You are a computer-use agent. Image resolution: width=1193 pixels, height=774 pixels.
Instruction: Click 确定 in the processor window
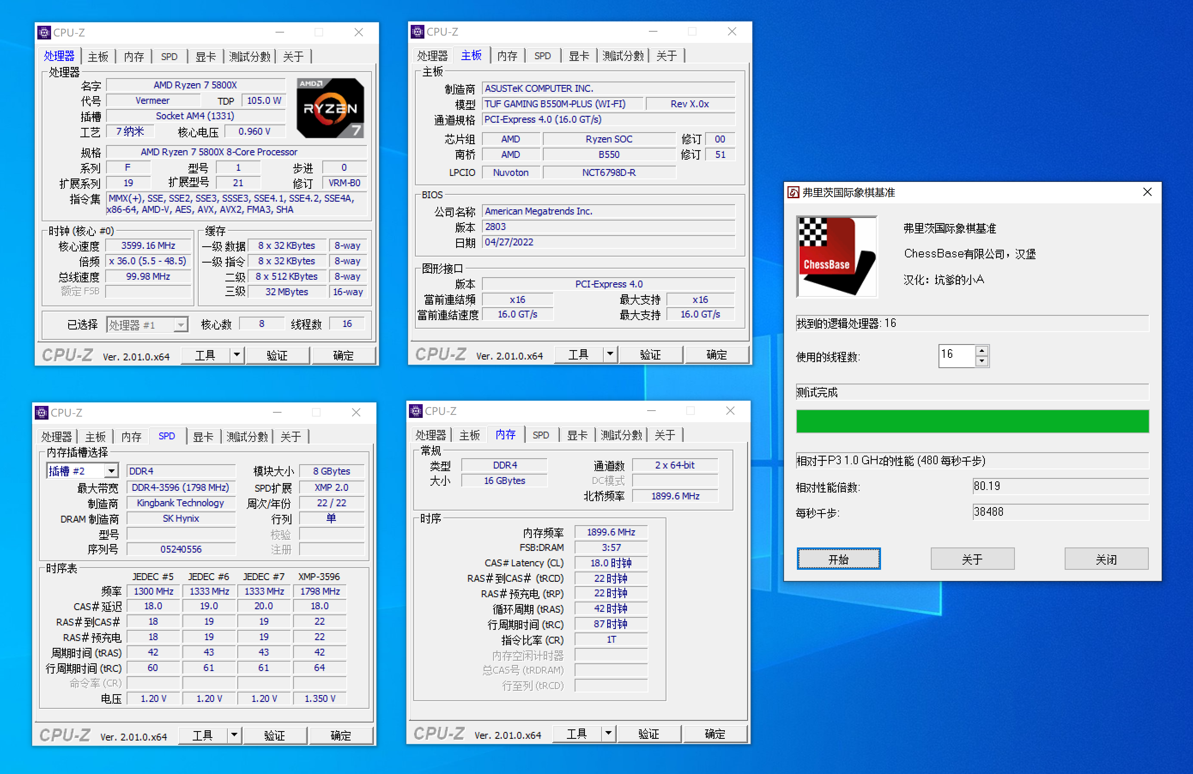click(x=344, y=355)
